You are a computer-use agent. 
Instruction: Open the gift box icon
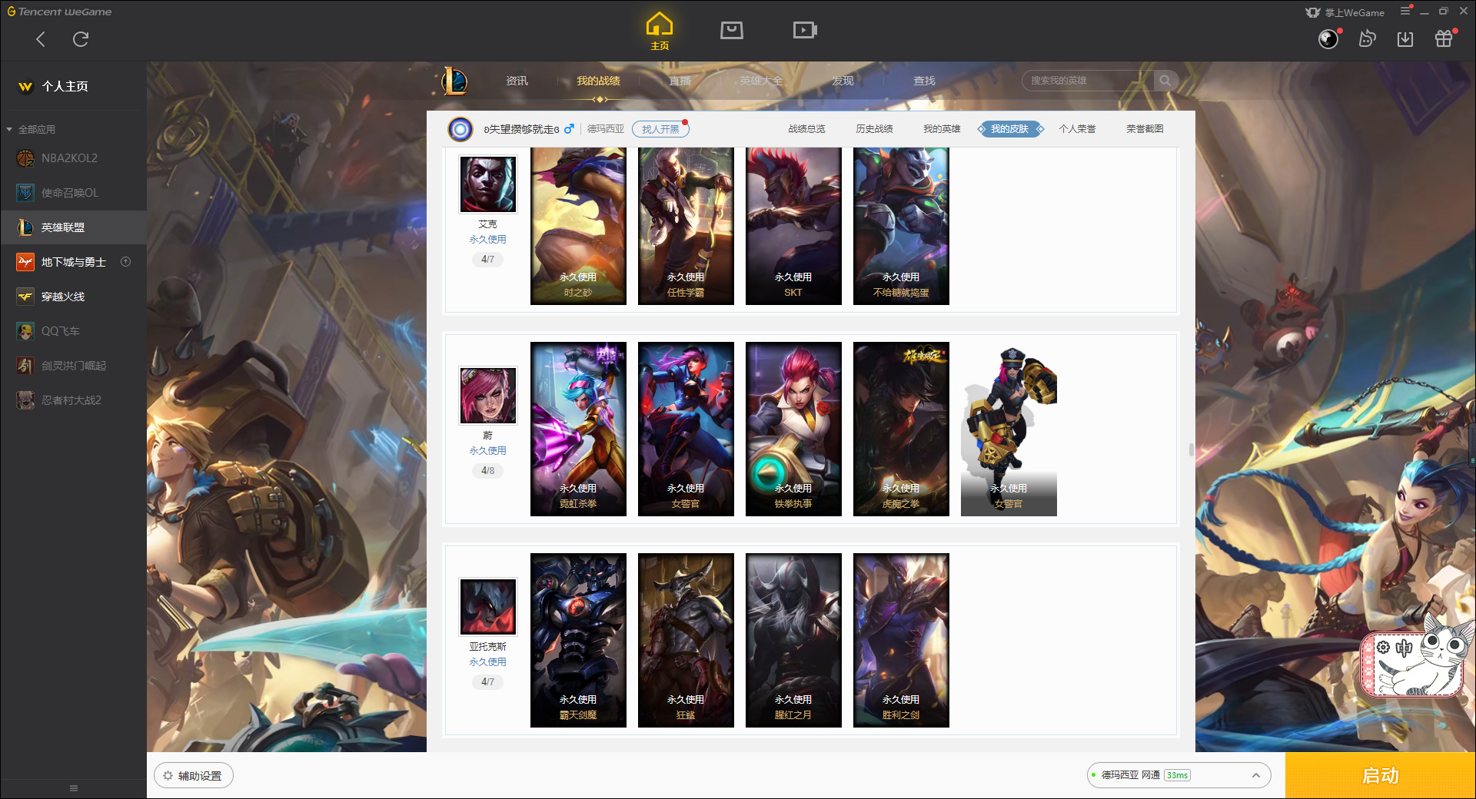coord(1444,39)
